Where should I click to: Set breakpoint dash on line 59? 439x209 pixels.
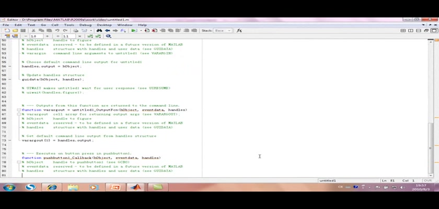(10, 79)
